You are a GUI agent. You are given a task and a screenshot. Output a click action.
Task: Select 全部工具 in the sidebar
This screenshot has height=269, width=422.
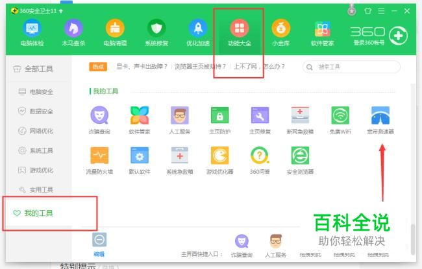coord(33,69)
